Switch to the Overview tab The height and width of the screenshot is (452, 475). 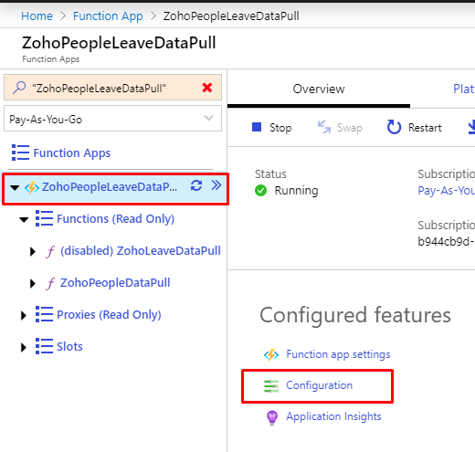[319, 89]
